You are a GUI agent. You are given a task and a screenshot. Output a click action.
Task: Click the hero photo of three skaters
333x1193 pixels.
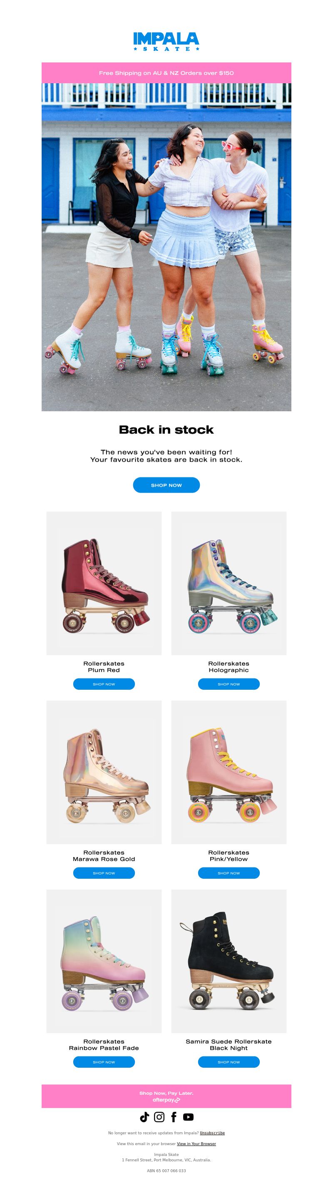[x=166, y=247]
